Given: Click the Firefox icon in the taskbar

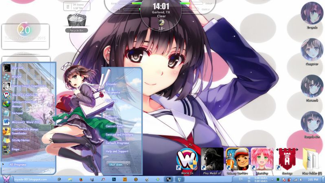Looking at the screenshot, I should (81, 179).
